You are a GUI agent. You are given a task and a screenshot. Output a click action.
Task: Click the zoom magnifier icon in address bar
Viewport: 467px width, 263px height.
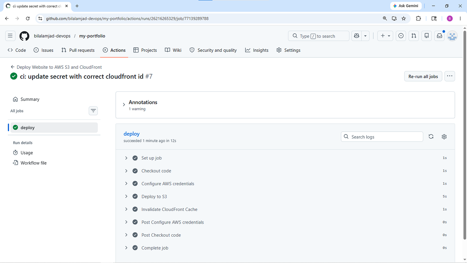[x=385, y=19]
